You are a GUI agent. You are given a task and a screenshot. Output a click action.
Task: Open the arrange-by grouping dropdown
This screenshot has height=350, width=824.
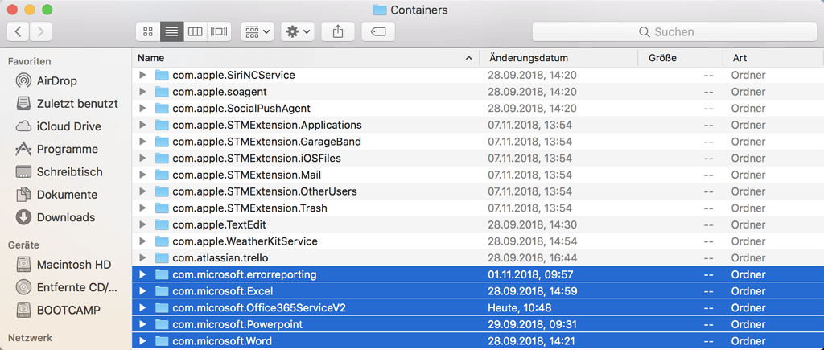pos(257,31)
